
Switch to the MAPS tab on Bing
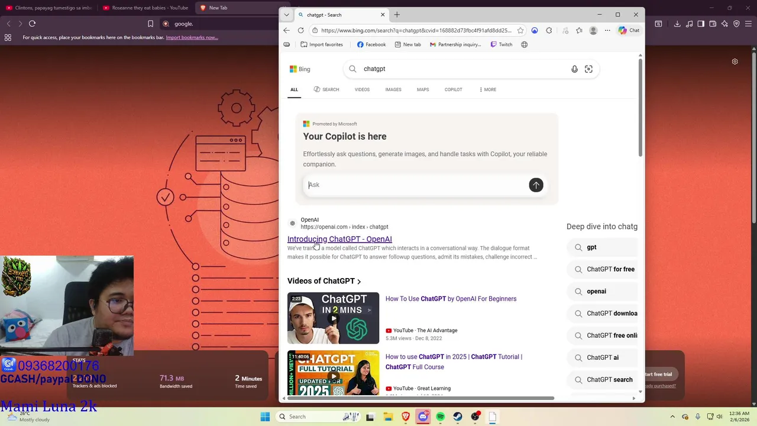pos(423,89)
